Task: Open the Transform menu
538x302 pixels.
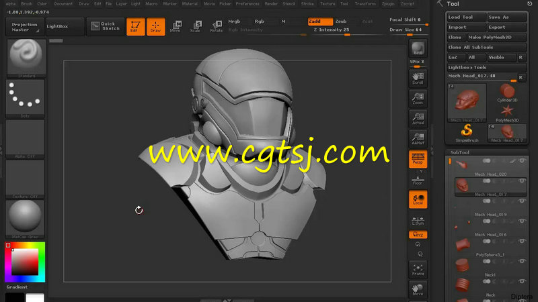Action: pyautogui.click(x=365, y=4)
